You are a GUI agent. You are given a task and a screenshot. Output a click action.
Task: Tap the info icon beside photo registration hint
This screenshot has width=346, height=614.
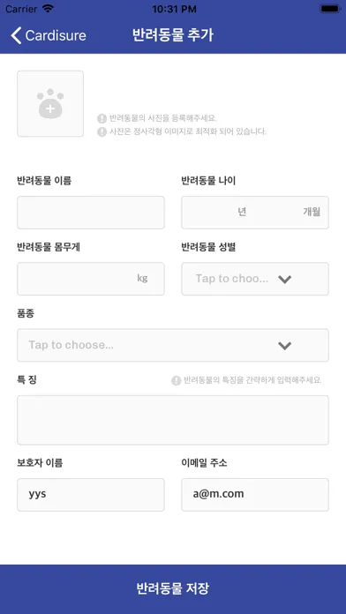tap(102, 118)
